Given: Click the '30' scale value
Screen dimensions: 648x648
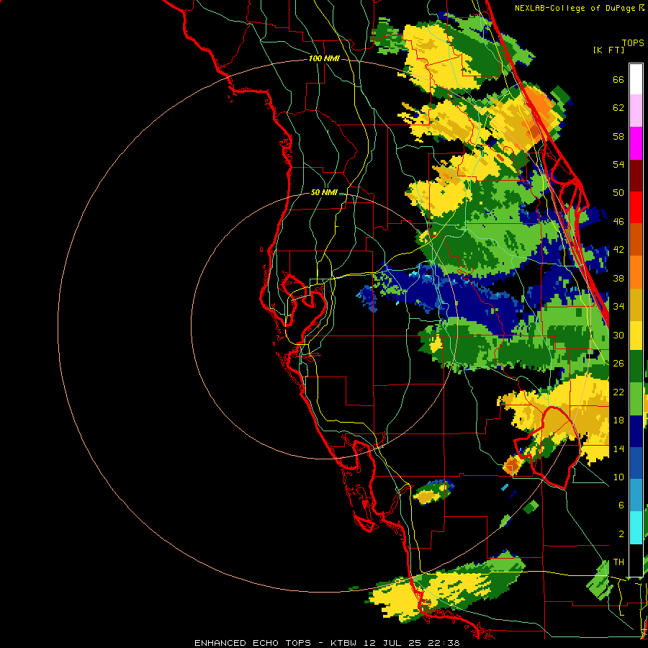Looking at the screenshot, I should 618,335.
